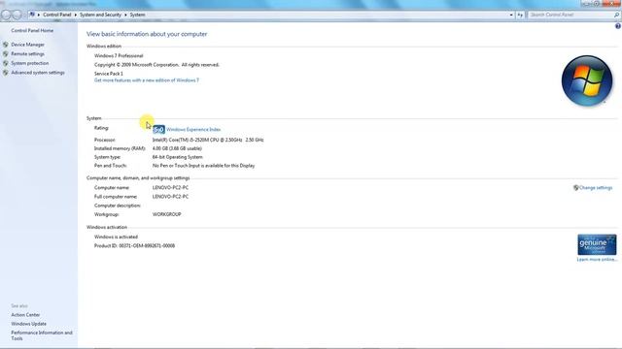
Task: Click the Device Manager shield icon
Action: [6, 45]
